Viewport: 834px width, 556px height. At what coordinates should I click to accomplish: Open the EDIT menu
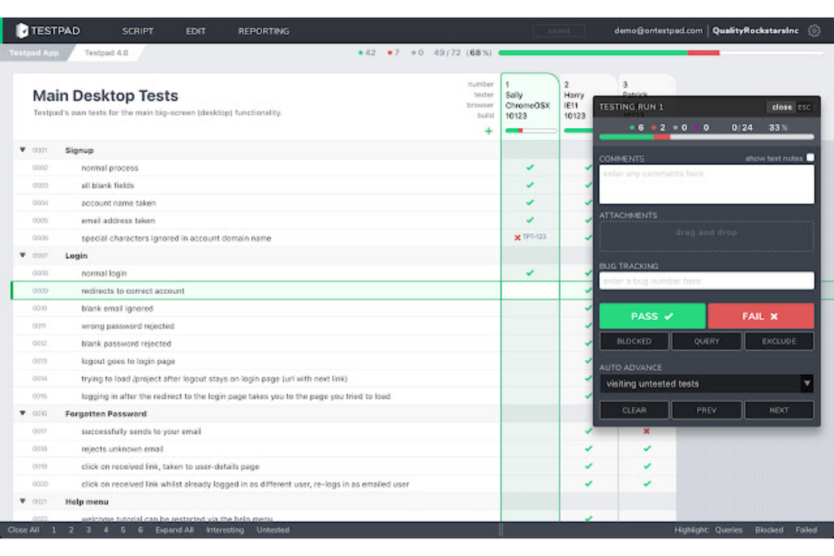pos(195,32)
